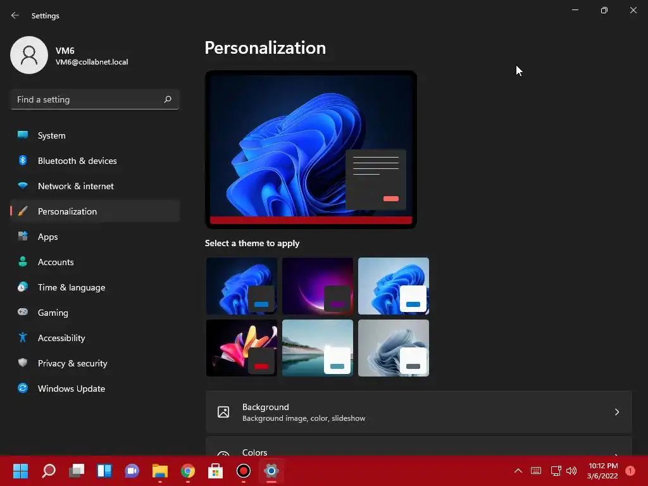Viewport: 648px width, 486px height.
Task: Click the Privacy shield icon
Action: coord(23,363)
